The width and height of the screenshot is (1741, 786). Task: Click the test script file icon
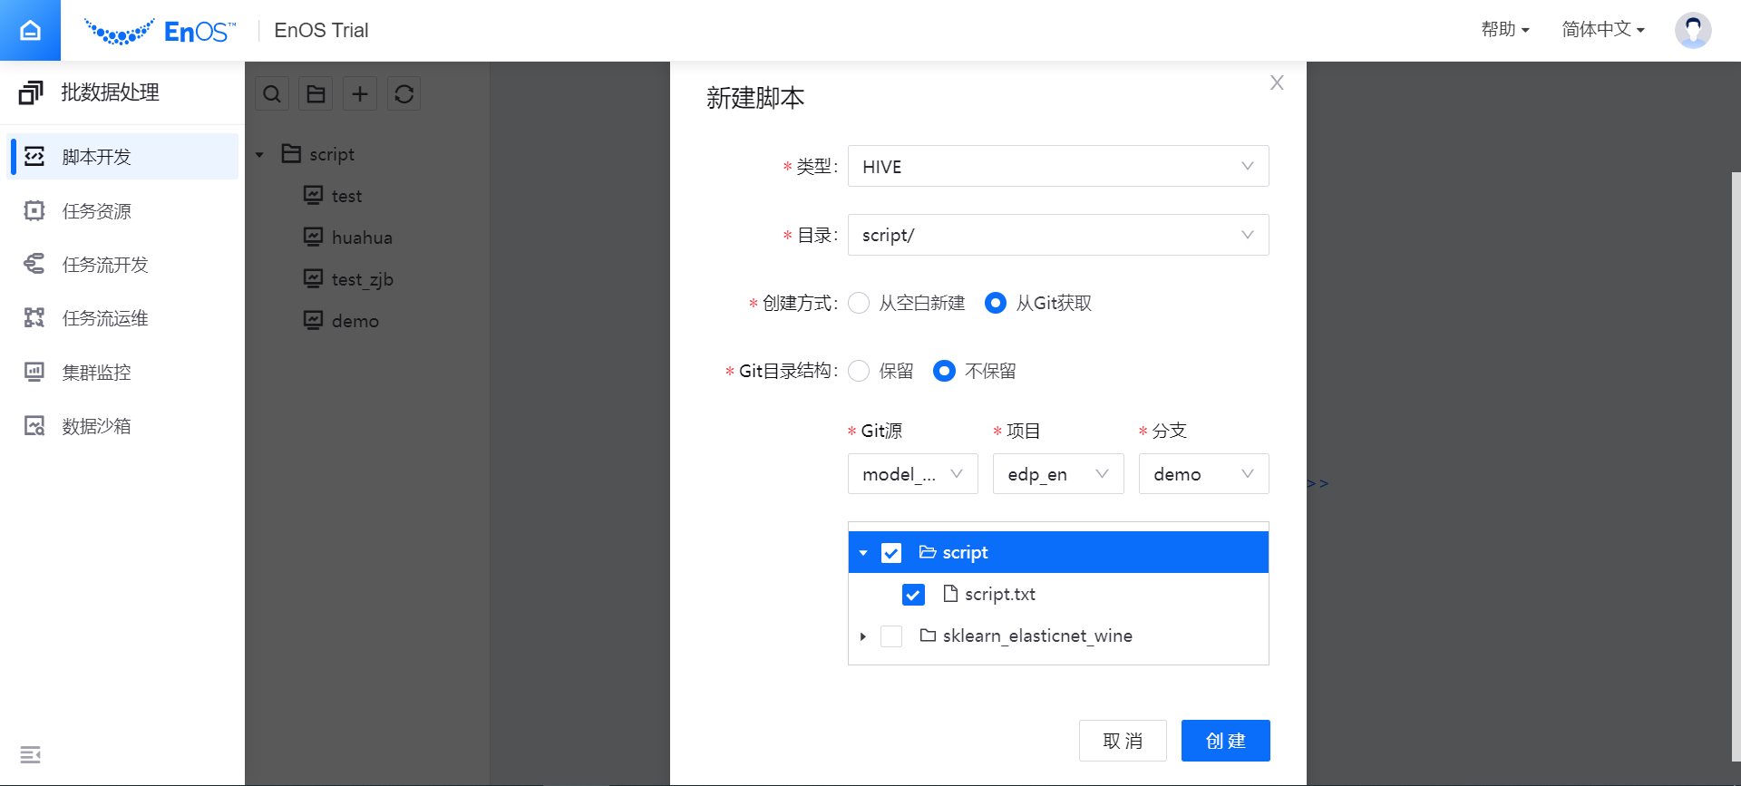click(313, 195)
